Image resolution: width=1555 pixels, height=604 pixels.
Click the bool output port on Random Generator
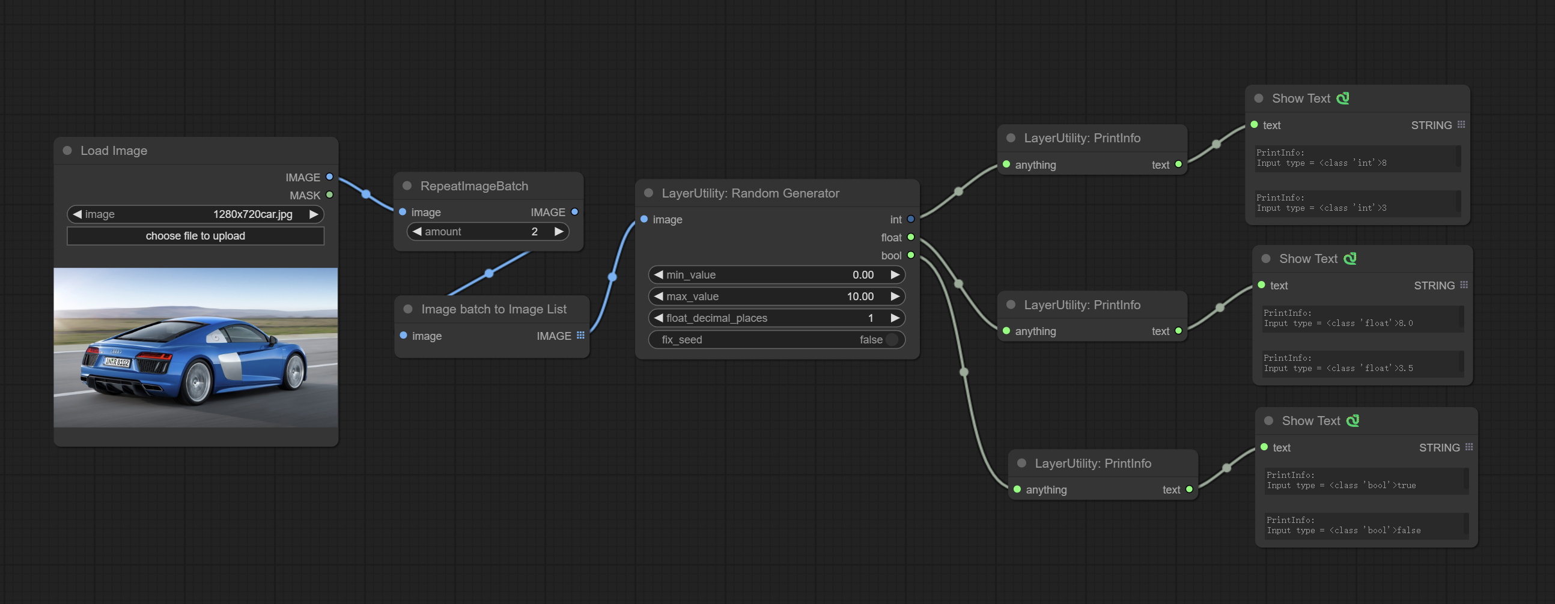click(910, 255)
